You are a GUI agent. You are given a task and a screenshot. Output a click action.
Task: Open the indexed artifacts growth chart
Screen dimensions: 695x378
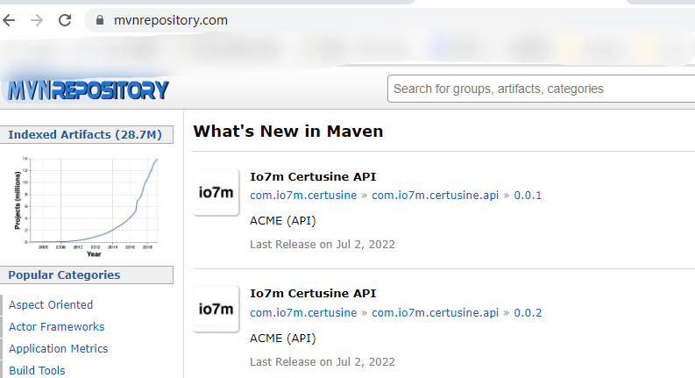coord(86,206)
